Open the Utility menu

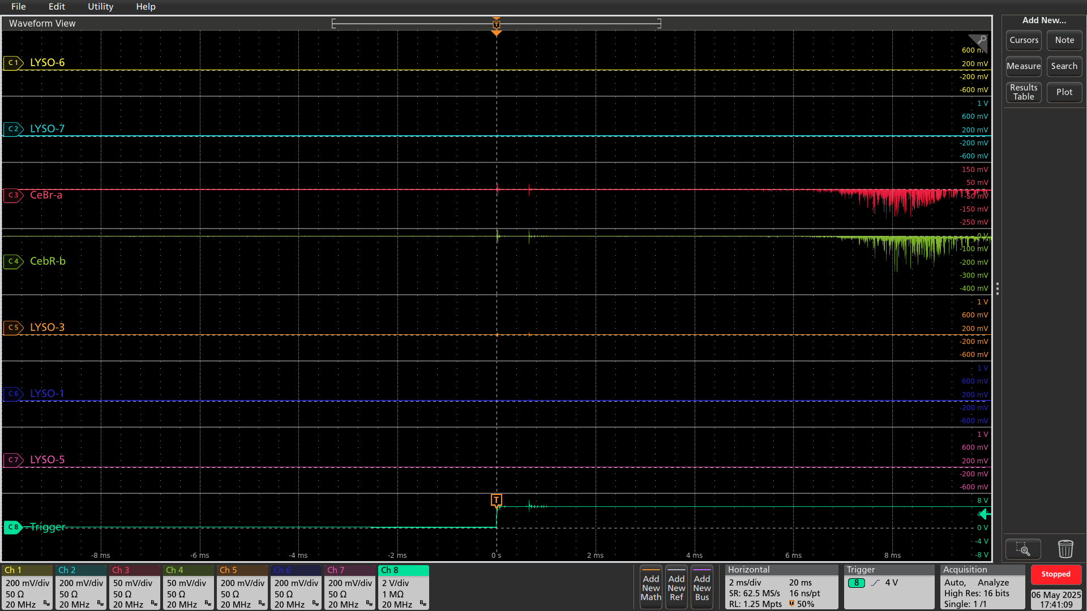[100, 7]
